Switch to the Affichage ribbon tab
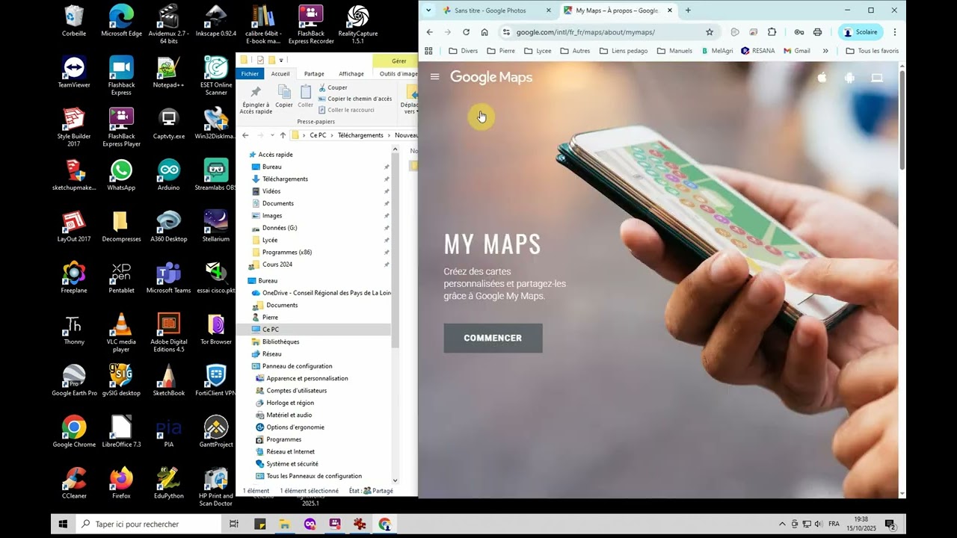The height and width of the screenshot is (538, 957). (351, 73)
